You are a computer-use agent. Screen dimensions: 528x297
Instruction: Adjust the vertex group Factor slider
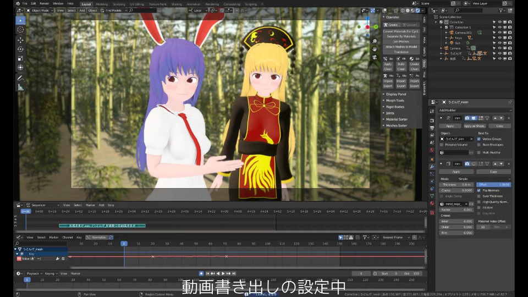coord(457,210)
